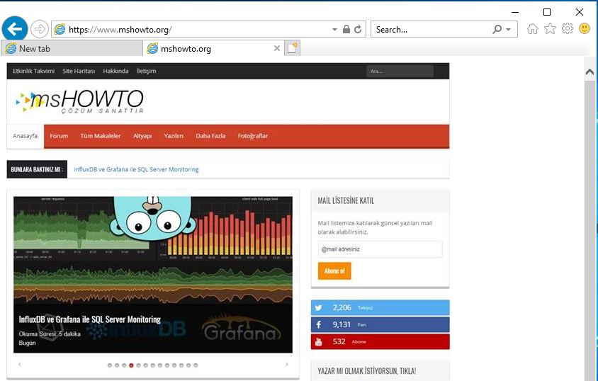
Task: Open the Forum navigation item
Action: (x=59, y=136)
